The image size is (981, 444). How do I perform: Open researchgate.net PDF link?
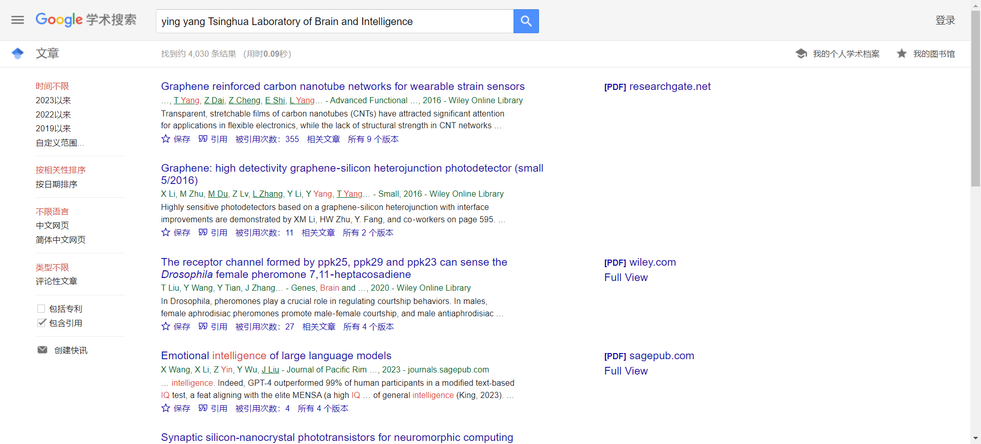658,86
